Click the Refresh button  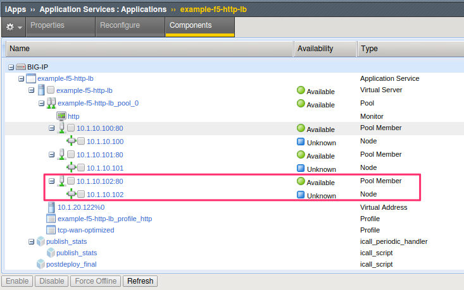[141, 281]
